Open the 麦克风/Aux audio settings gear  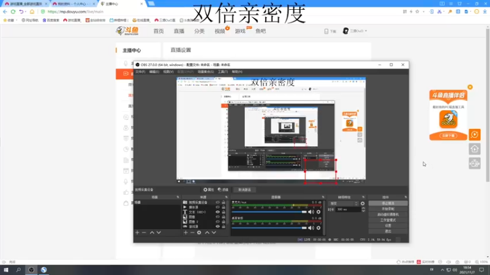(x=318, y=212)
